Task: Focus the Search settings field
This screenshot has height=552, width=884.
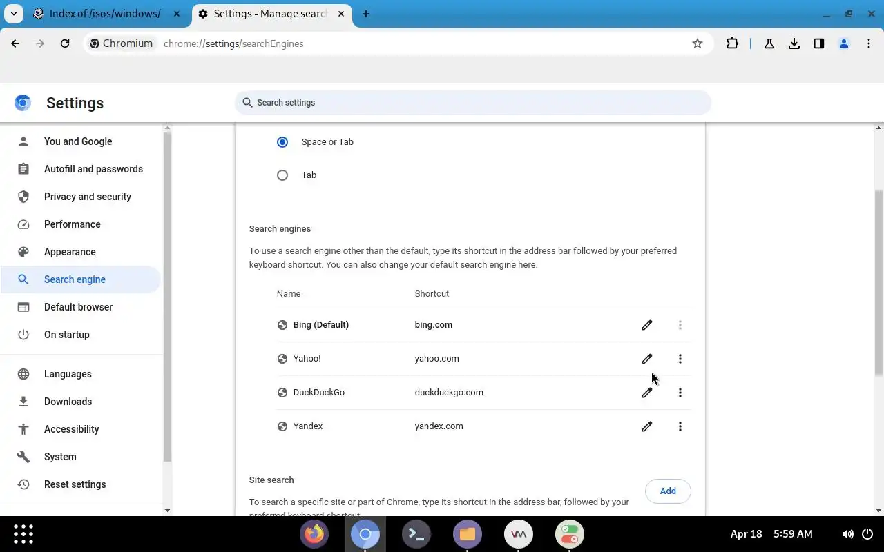Action: coord(473,103)
